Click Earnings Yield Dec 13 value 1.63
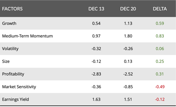The image size is (176, 107). [96, 99]
